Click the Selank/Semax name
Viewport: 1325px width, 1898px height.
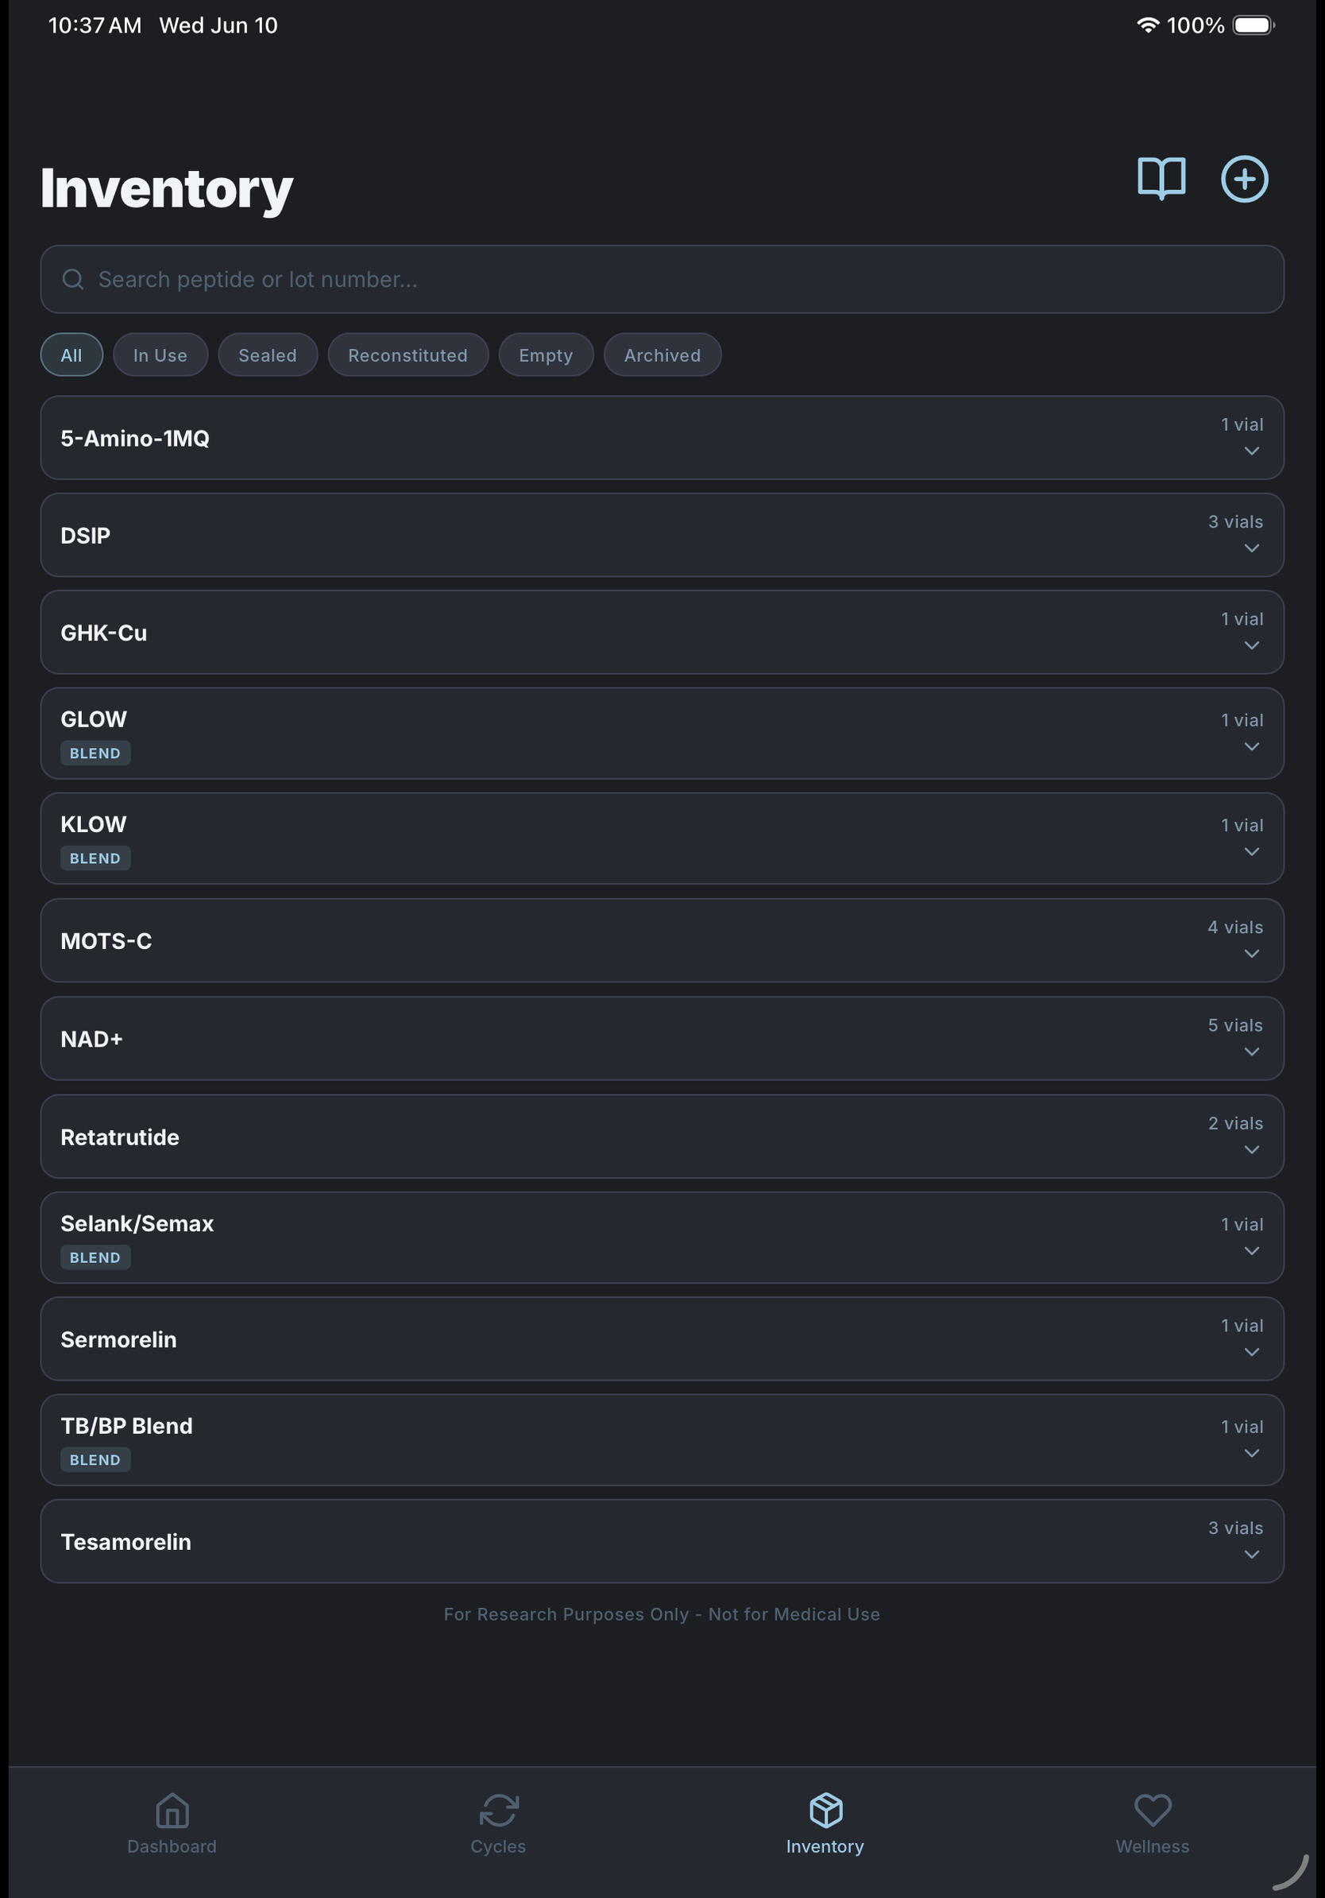[137, 1223]
